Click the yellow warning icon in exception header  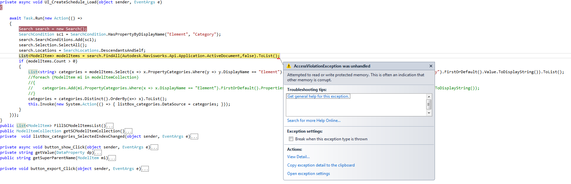289,66
